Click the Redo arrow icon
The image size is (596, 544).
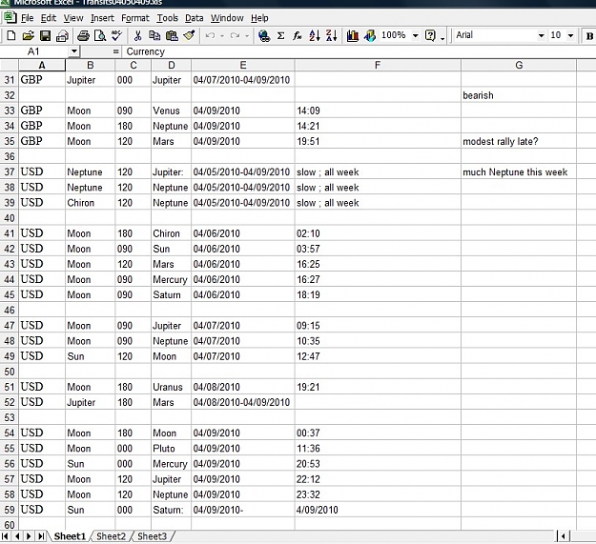coord(235,35)
